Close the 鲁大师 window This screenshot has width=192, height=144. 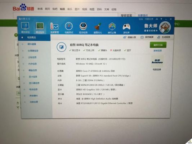point(171,19)
